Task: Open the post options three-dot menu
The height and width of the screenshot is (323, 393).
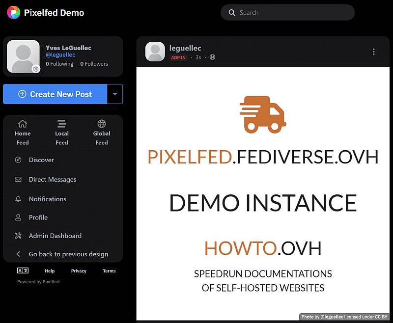Action: [374, 52]
